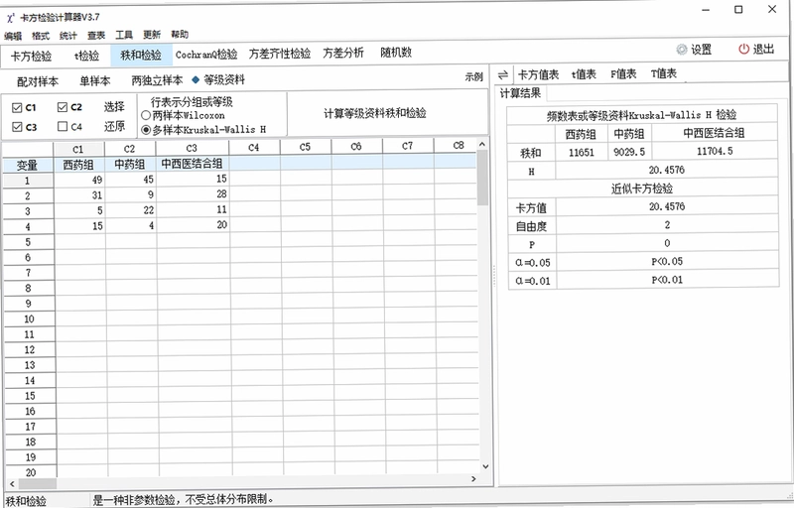The width and height of the screenshot is (794, 508).
Task: Open the 设置 settings gear icon
Action: point(682,50)
